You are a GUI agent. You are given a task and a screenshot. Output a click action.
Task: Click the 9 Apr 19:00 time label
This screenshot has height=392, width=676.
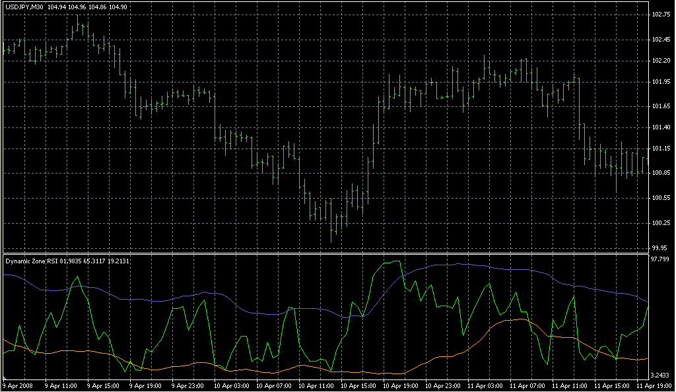pyautogui.click(x=145, y=385)
